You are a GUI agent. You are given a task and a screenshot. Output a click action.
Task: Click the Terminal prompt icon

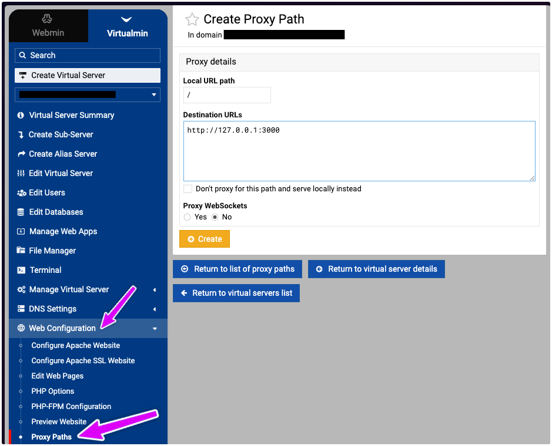[22, 271]
